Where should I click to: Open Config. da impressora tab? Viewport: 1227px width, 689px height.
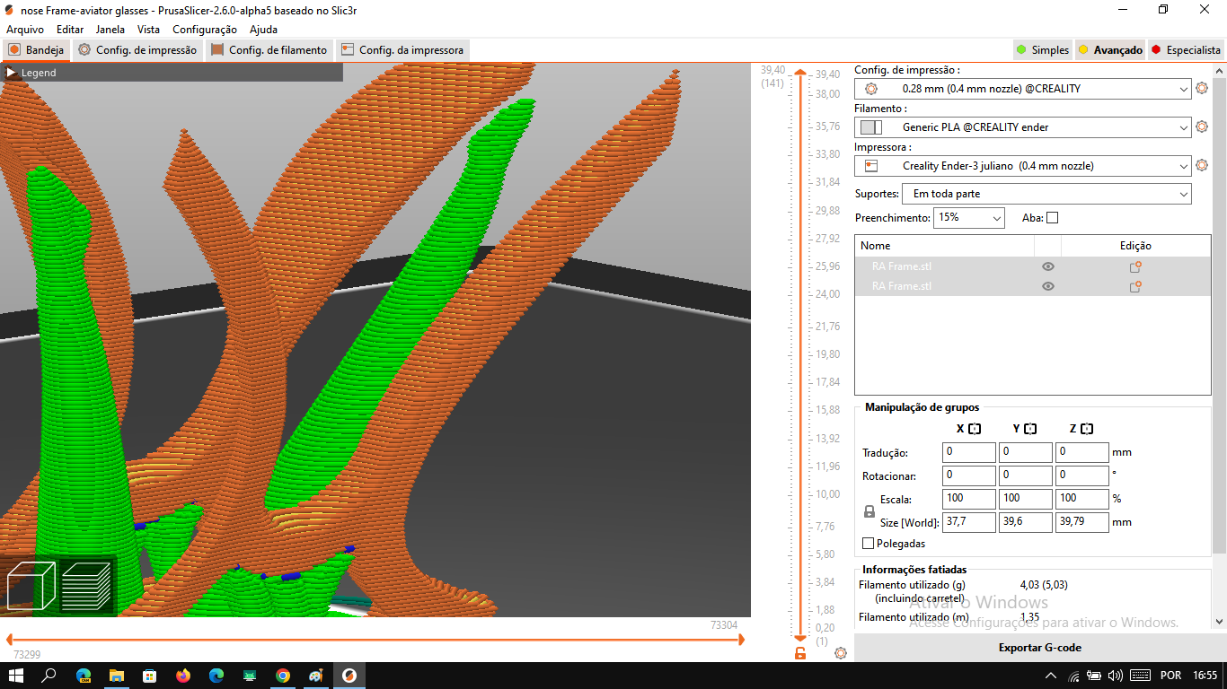[402, 50]
